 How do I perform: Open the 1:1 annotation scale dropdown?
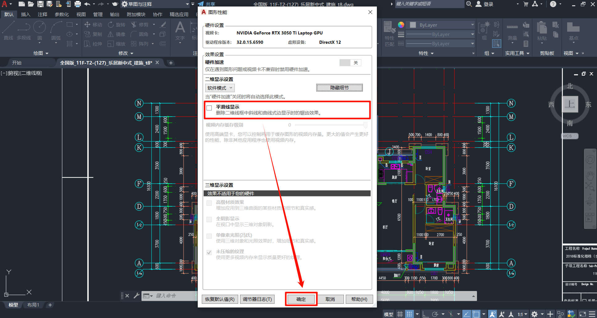click(524, 314)
